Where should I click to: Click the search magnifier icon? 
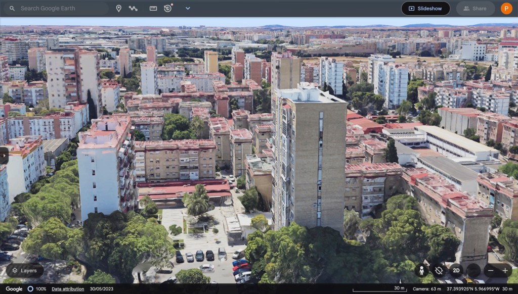12,9
